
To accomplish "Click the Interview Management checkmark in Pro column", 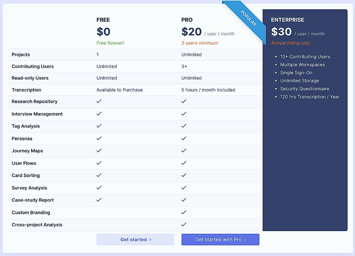I will pos(184,114).
